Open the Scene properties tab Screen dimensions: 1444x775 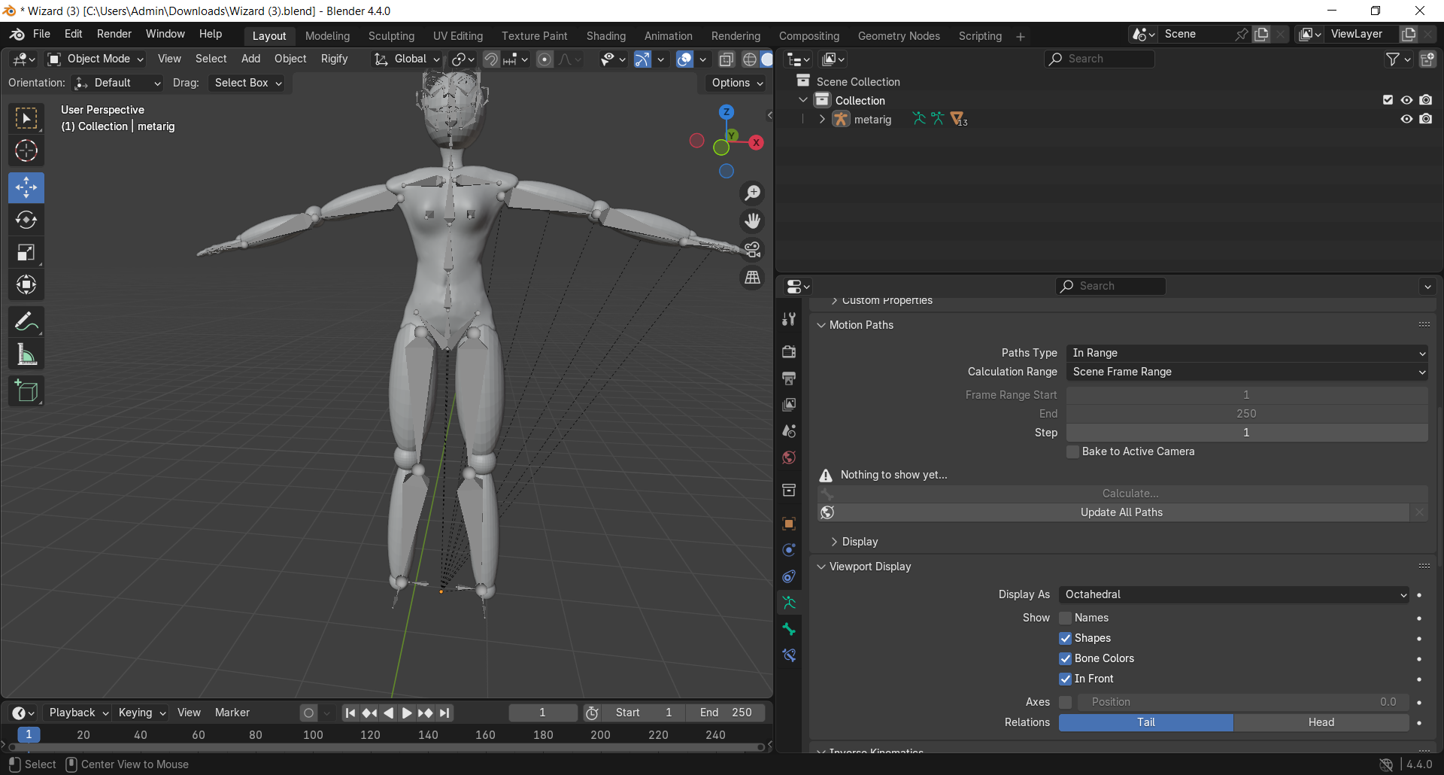[789, 431]
